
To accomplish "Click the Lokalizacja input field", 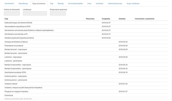I will click(x=35, y=13).
